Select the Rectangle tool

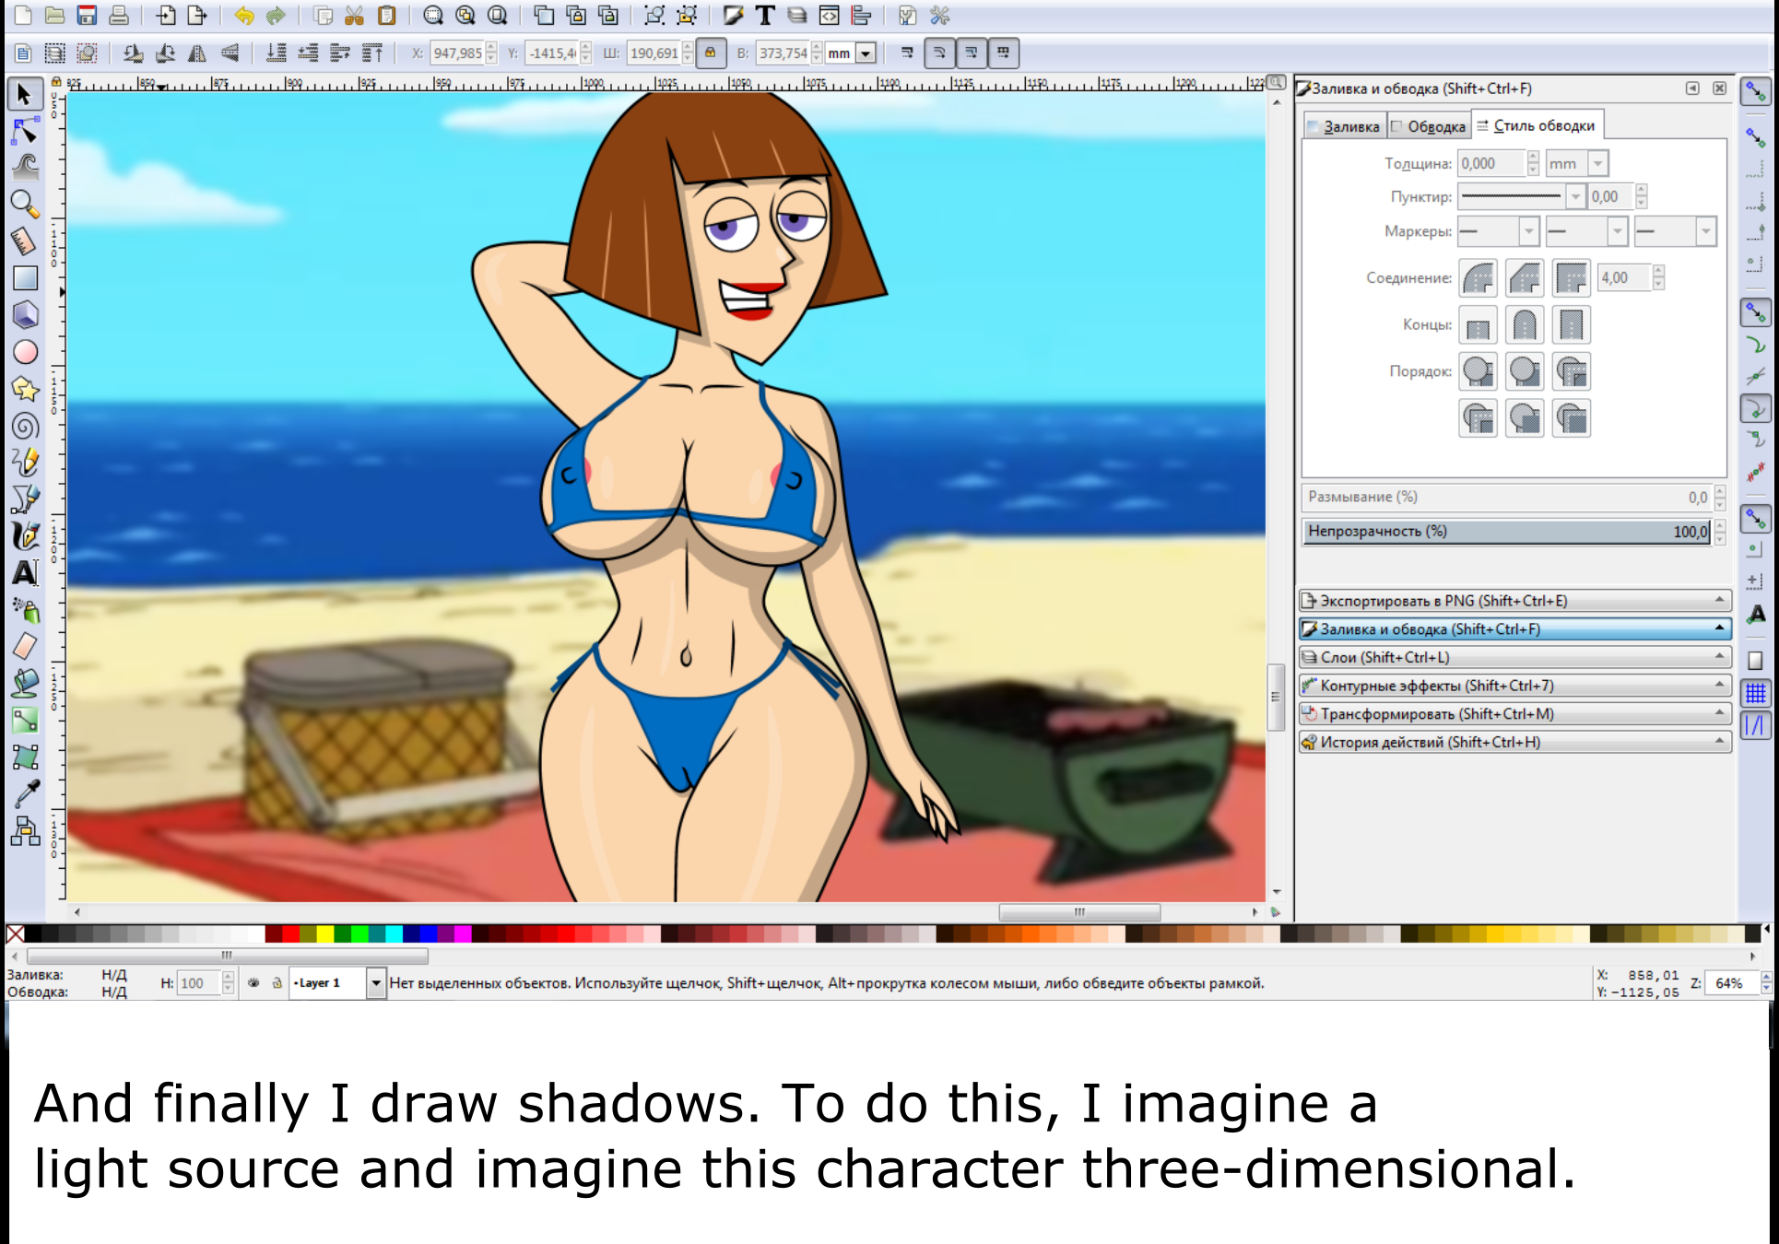pos(25,277)
